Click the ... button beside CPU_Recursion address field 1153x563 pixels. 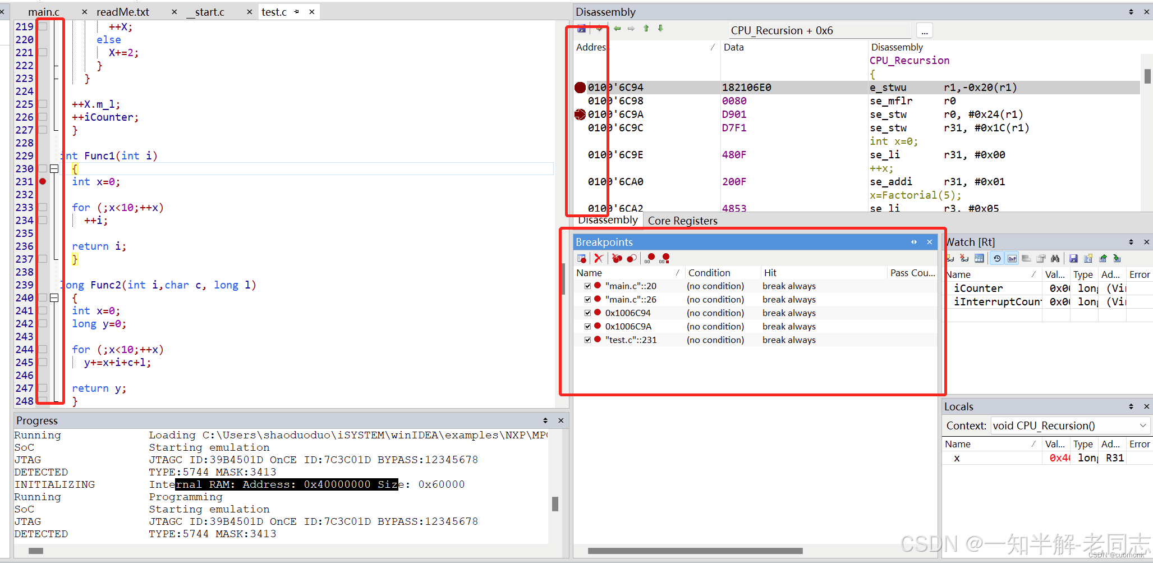pos(924,30)
